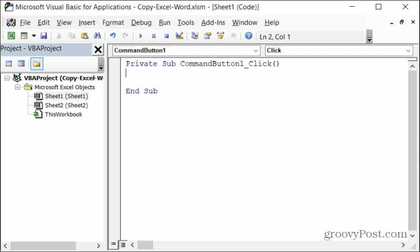Select Microsoft Excel Objects folder
420x252 pixels.
pyautogui.click(x=64, y=87)
